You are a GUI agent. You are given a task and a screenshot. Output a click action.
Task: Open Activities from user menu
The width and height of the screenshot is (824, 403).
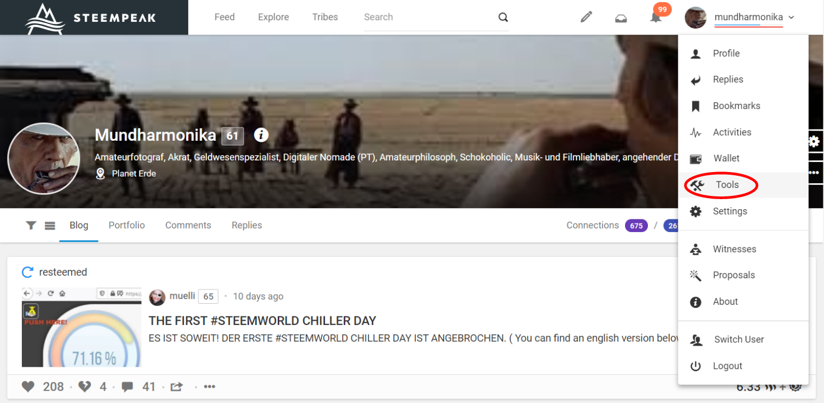pyautogui.click(x=743, y=132)
